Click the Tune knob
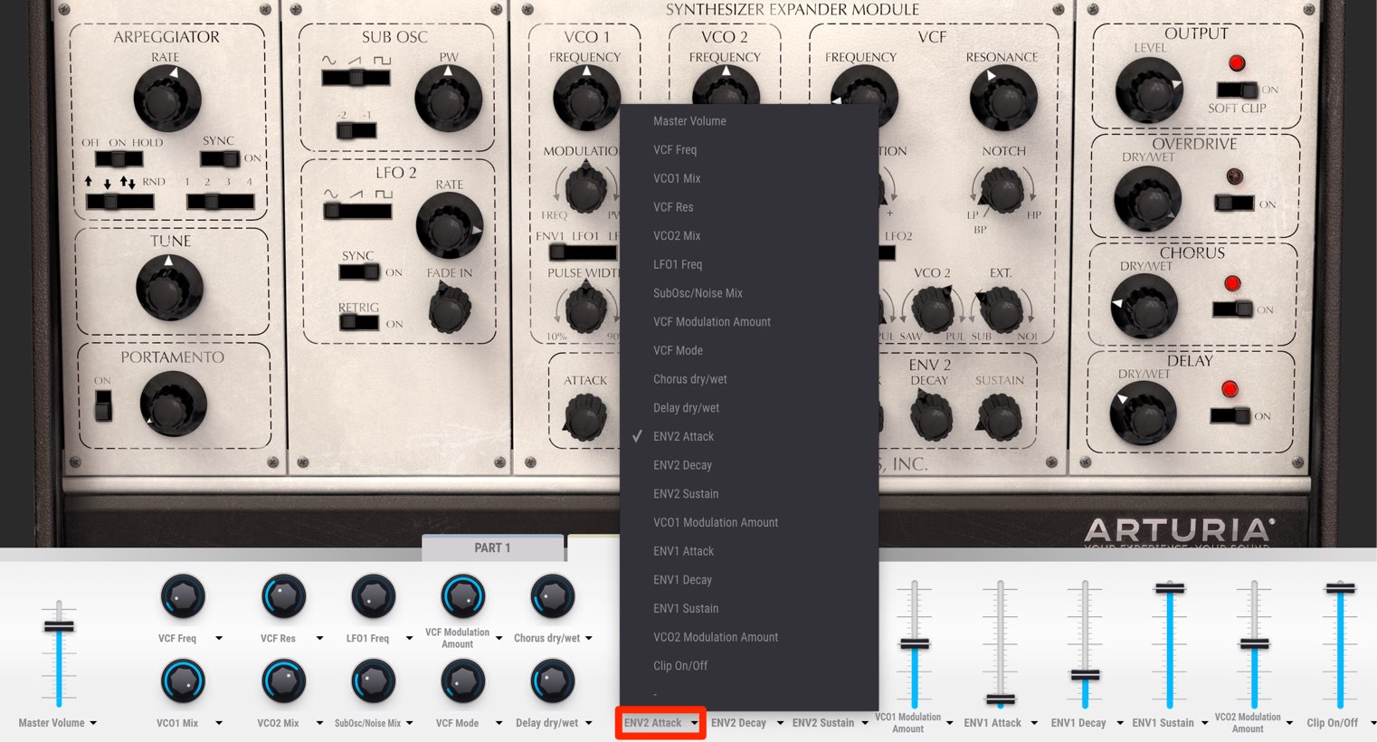Viewport: 1377px width, 742px height. click(x=169, y=288)
